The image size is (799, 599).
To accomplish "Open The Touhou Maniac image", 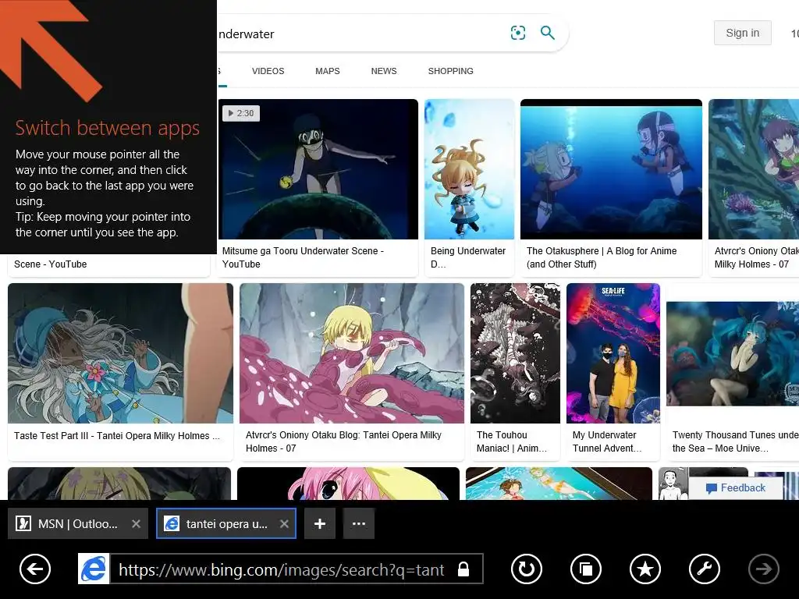I will click(515, 353).
